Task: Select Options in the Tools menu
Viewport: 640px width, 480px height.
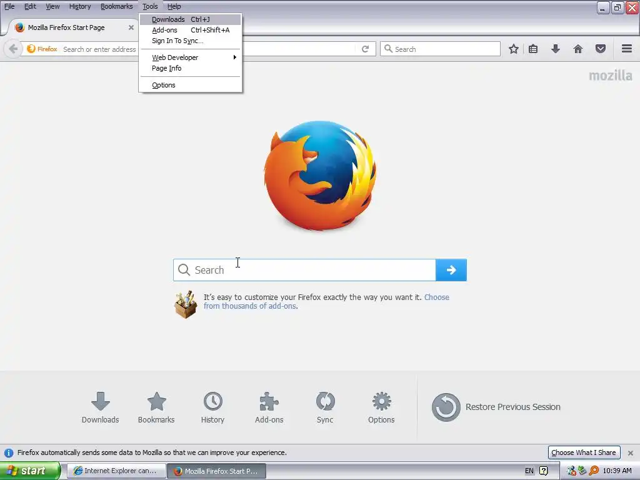Action: (x=190, y=85)
